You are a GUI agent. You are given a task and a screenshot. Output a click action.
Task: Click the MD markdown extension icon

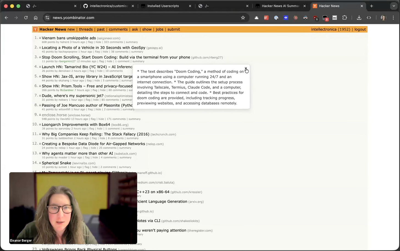(x=335, y=18)
